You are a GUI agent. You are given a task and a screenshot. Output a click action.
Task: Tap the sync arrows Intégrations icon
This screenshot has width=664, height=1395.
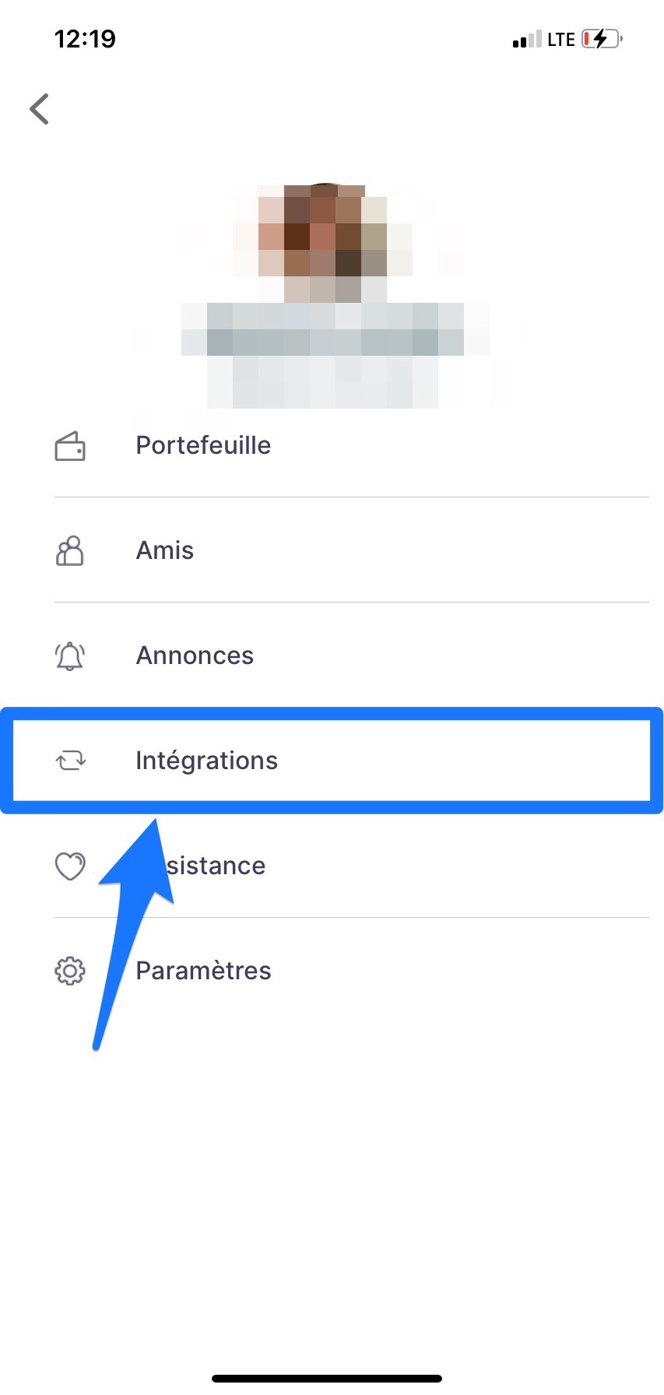(71, 761)
